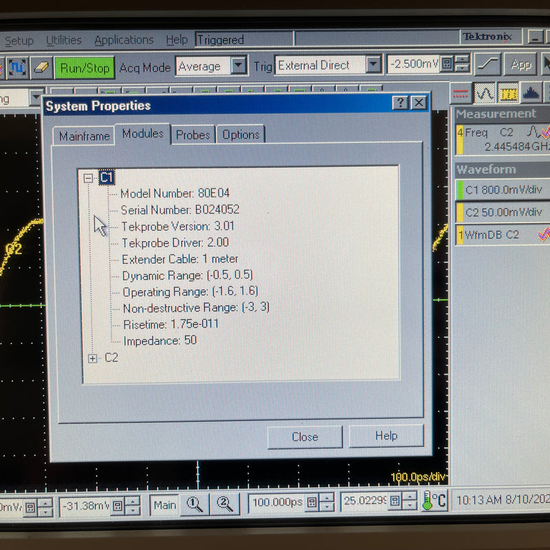Viewport: 550px width, 550px height.
Task: Select the C1 800.0mV/div waveform entry
Action: [x=503, y=190]
